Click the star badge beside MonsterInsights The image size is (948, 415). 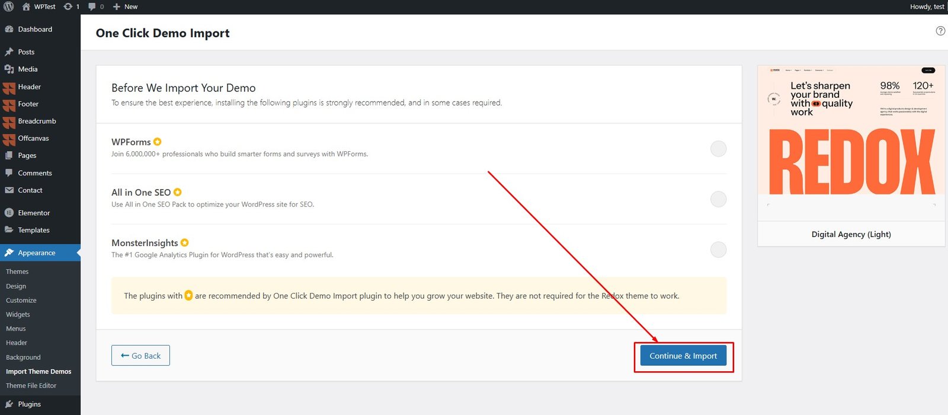coord(185,242)
